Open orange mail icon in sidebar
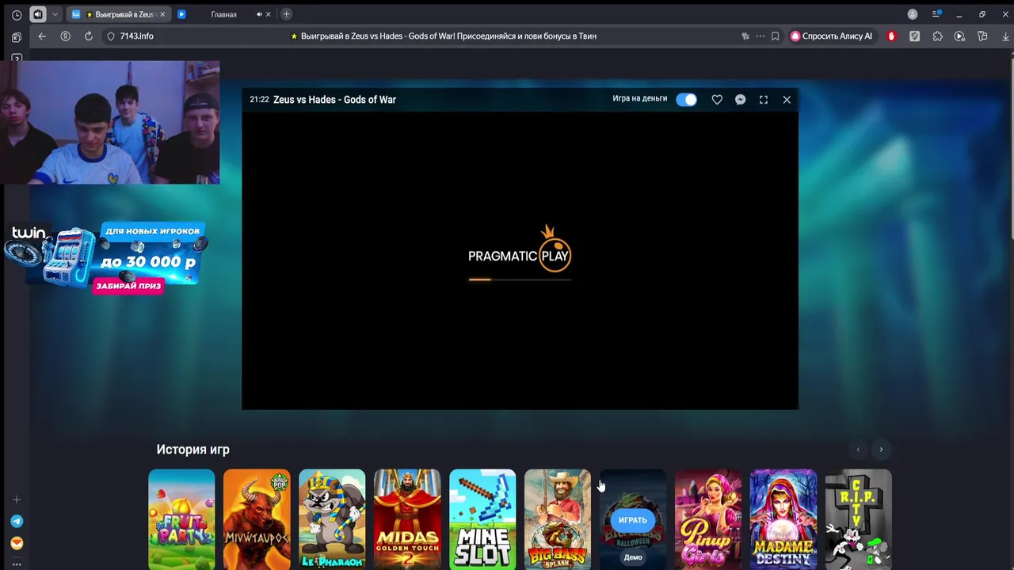The image size is (1014, 570). [17, 544]
